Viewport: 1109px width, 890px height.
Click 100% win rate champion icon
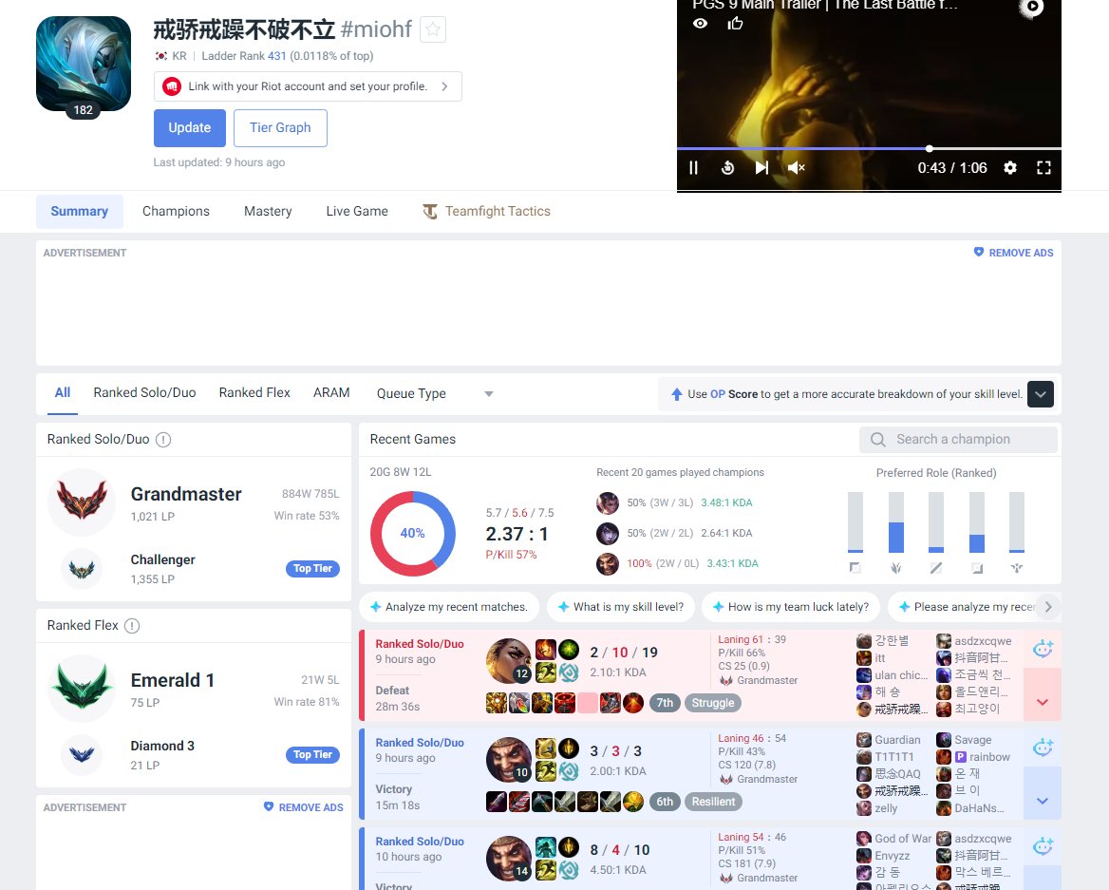[608, 564]
